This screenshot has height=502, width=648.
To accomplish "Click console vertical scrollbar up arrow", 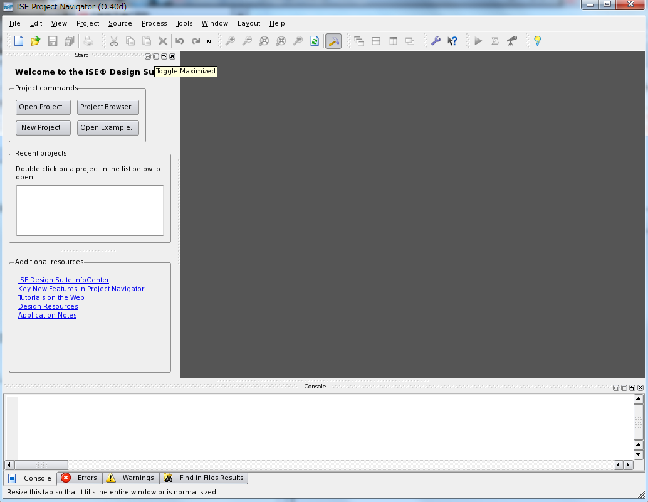I will point(639,399).
